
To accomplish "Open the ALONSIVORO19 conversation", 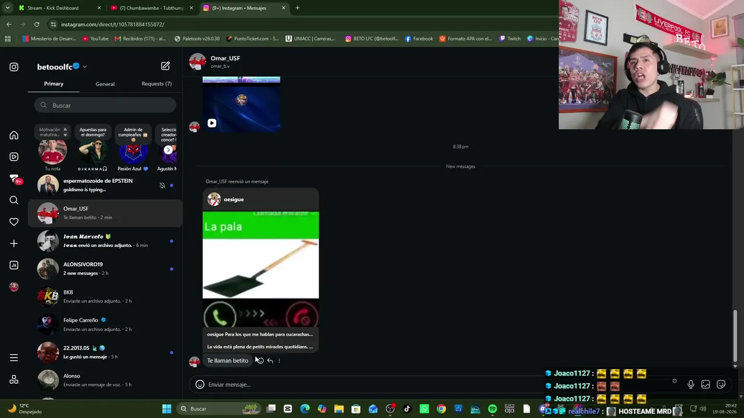I will pos(105,269).
